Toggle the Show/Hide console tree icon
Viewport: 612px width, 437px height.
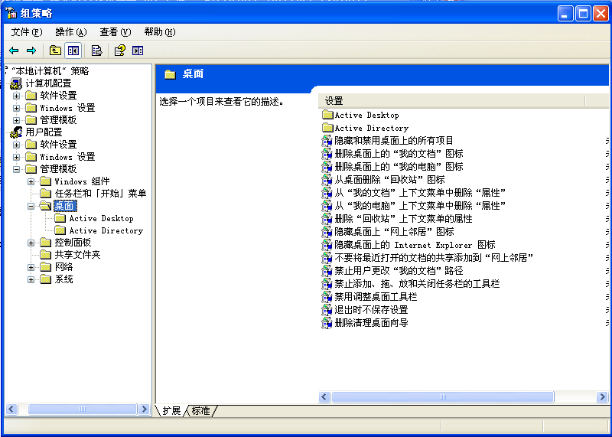(x=73, y=51)
